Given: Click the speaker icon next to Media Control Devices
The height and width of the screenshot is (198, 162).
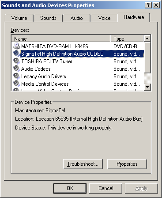Looking at the screenshot, I should tap(16, 84).
